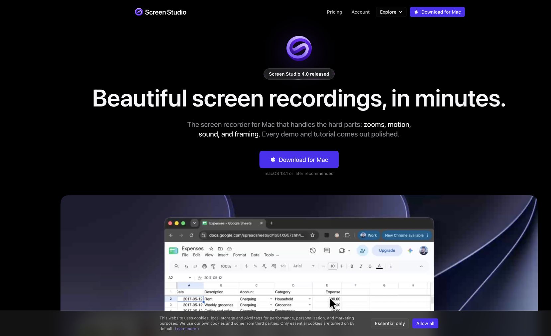Image resolution: width=551 pixels, height=336 pixels.
Task: Click the Gemini sparkle icon in Sheets
Action: click(410, 250)
